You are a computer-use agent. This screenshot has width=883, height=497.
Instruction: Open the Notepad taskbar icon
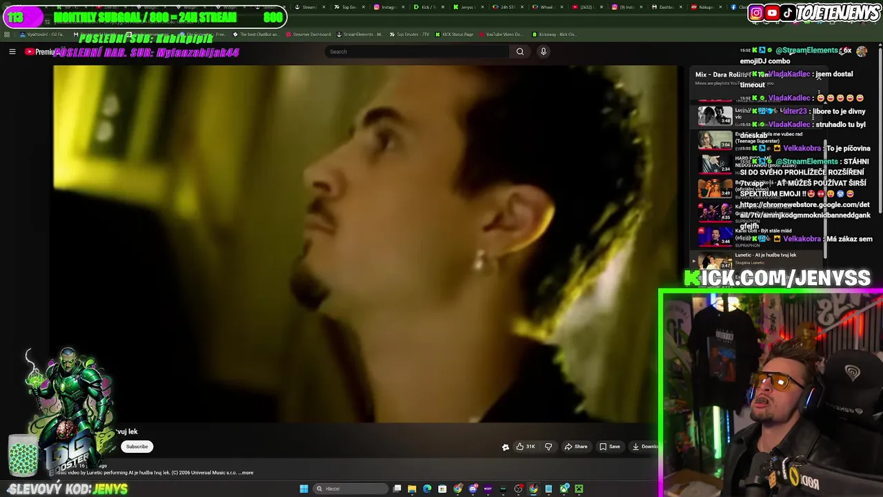[x=548, y=489]
